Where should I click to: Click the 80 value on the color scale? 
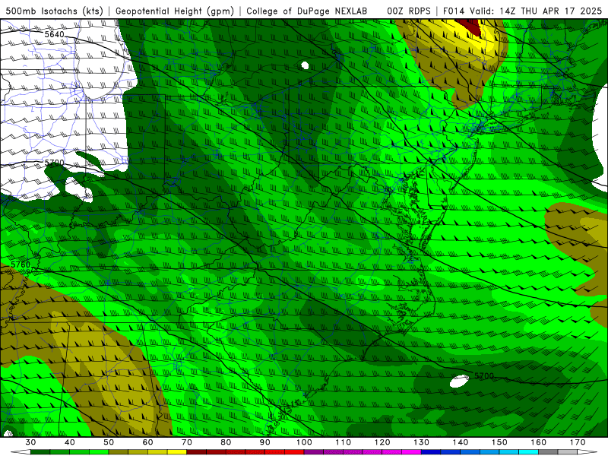point(226,442)
